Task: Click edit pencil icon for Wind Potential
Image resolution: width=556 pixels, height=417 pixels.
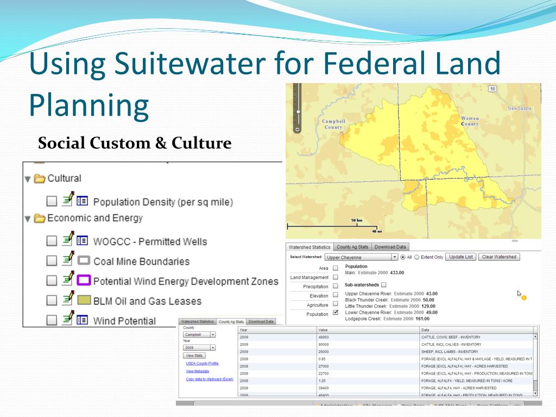Action: coord(68,318)
